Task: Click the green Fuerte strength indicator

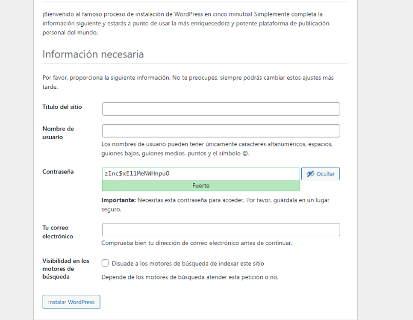Action: point(201,186)
